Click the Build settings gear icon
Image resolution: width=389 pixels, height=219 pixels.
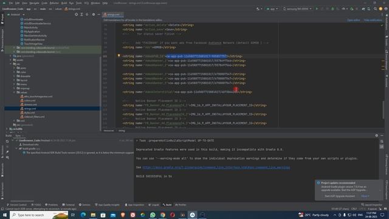tap(377, 135)
